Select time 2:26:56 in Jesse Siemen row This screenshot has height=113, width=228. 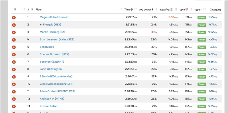click(131, 84)
